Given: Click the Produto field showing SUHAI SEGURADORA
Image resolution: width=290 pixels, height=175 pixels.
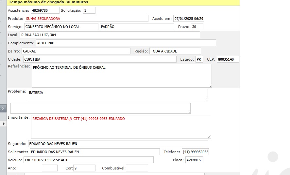Looking at the screenshot, I should [x=86, y=19].
